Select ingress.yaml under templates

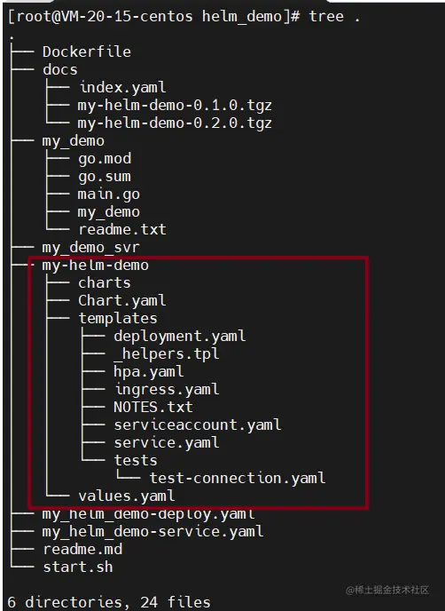coord(167,389)
